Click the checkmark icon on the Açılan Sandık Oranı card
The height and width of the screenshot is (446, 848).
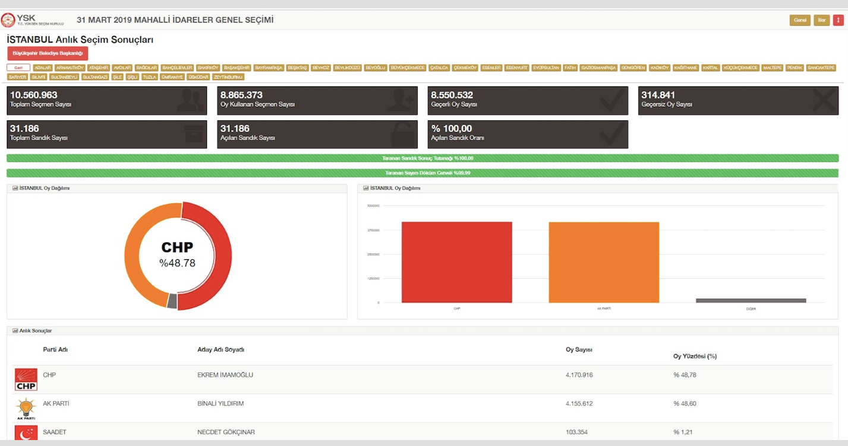[x=611, y=134]
